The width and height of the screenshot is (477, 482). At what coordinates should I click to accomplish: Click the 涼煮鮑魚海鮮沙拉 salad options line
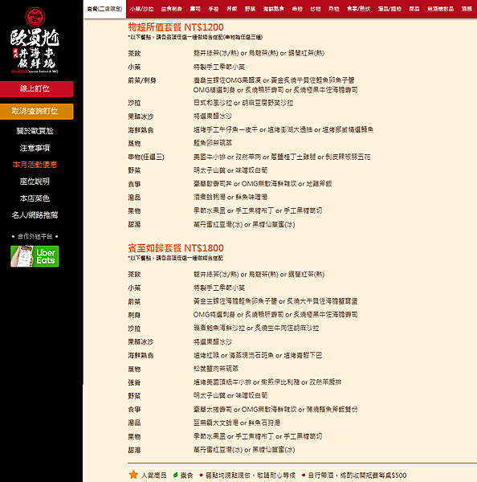click(256, 328)
